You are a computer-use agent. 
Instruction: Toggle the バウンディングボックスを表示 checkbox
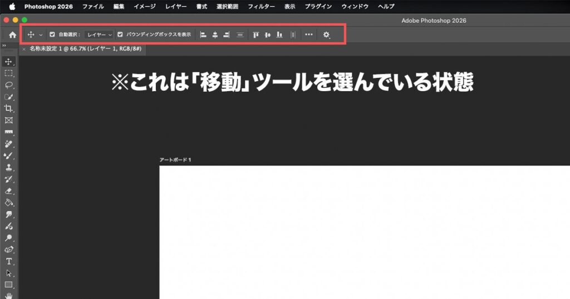point(120,34)
